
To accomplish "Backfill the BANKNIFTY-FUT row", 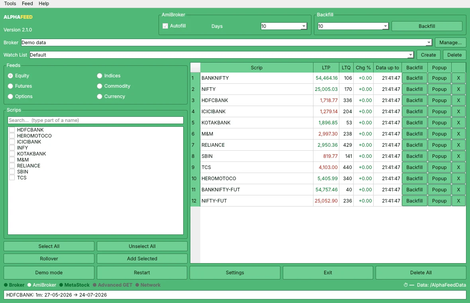I will pos(415,190).
